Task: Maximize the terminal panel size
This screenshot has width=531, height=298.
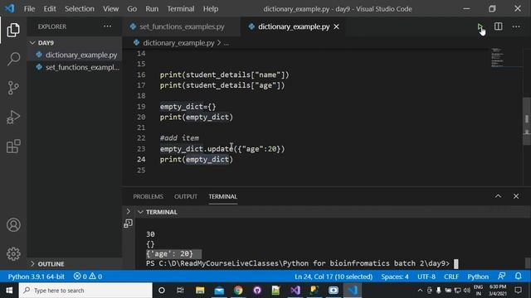Action: click(x=498, y=196)
